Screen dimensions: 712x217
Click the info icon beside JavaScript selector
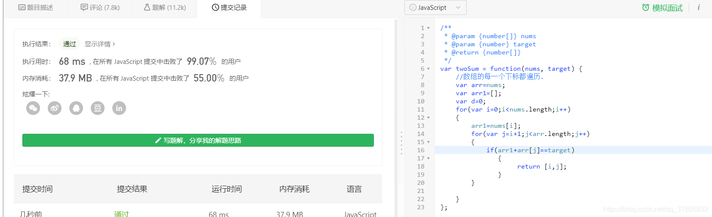click(413, 8)
